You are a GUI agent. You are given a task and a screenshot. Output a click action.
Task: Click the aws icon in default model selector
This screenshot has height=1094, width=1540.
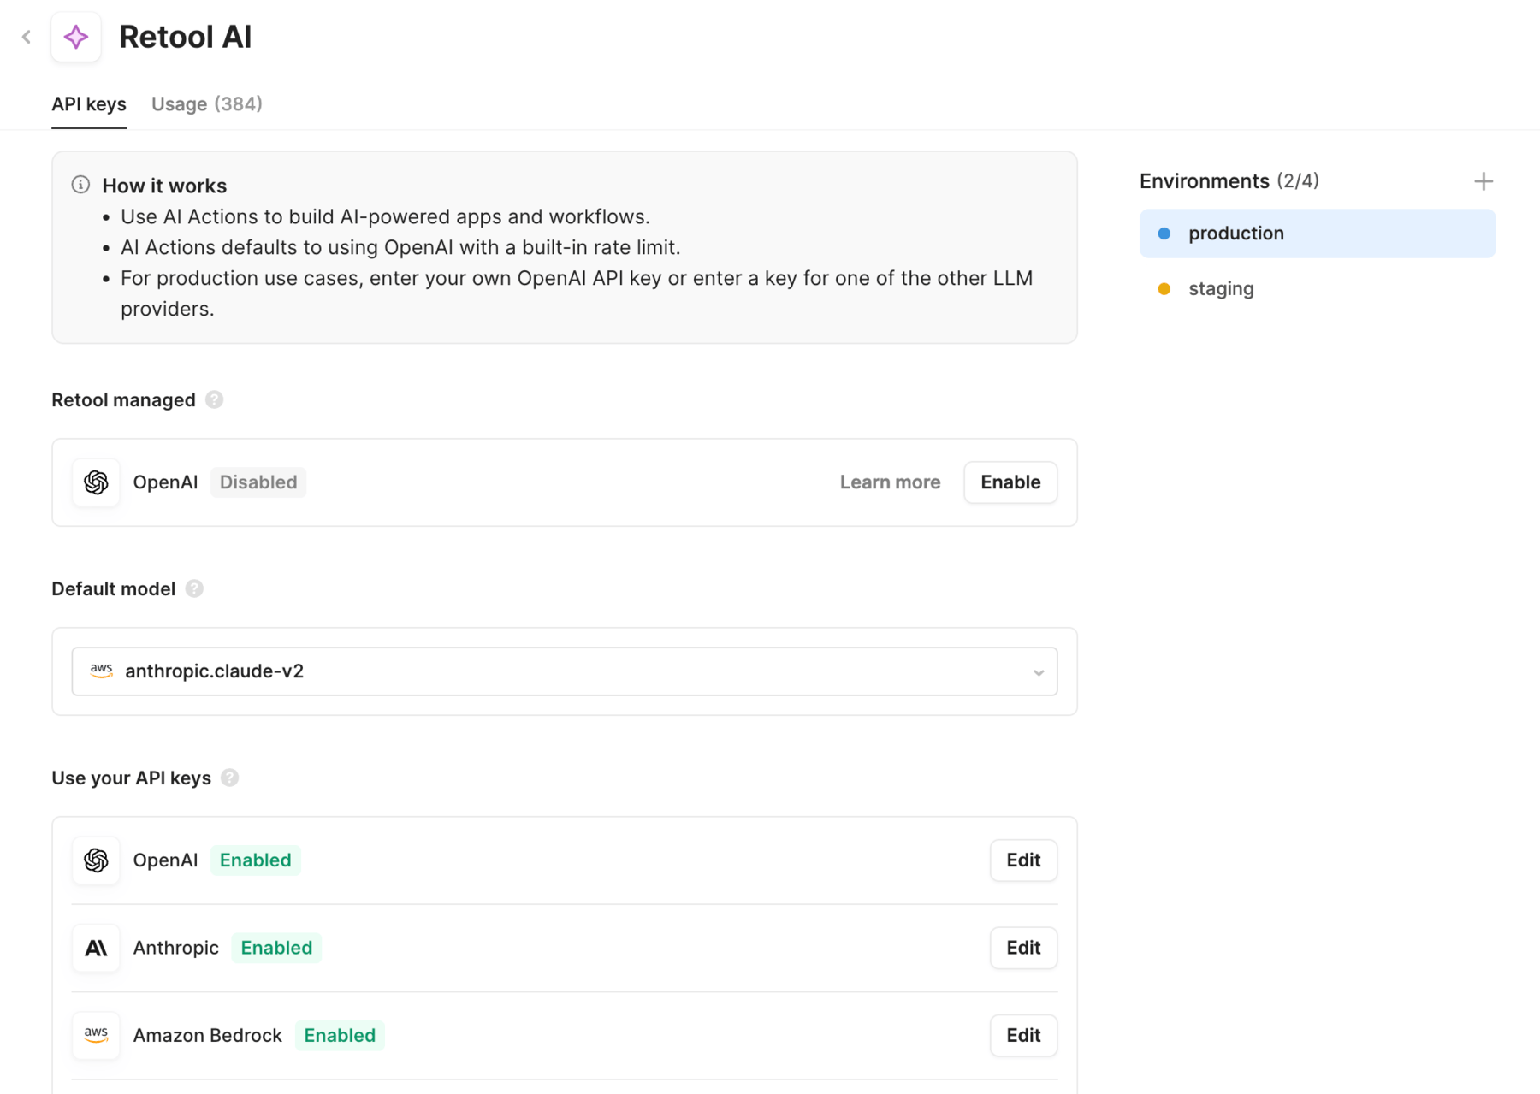tap(102, 671)
